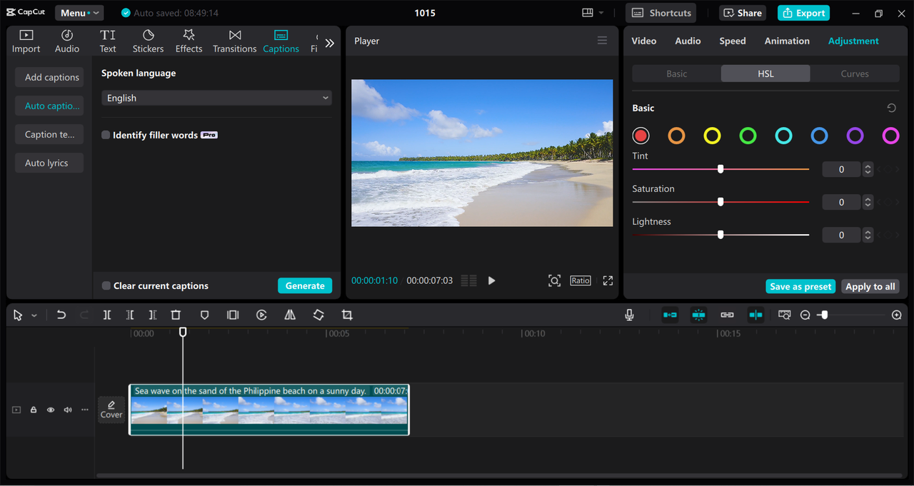Toggle the main track magnet
The height and width of the screenshot is (486, 914).
tap(670, 315)
